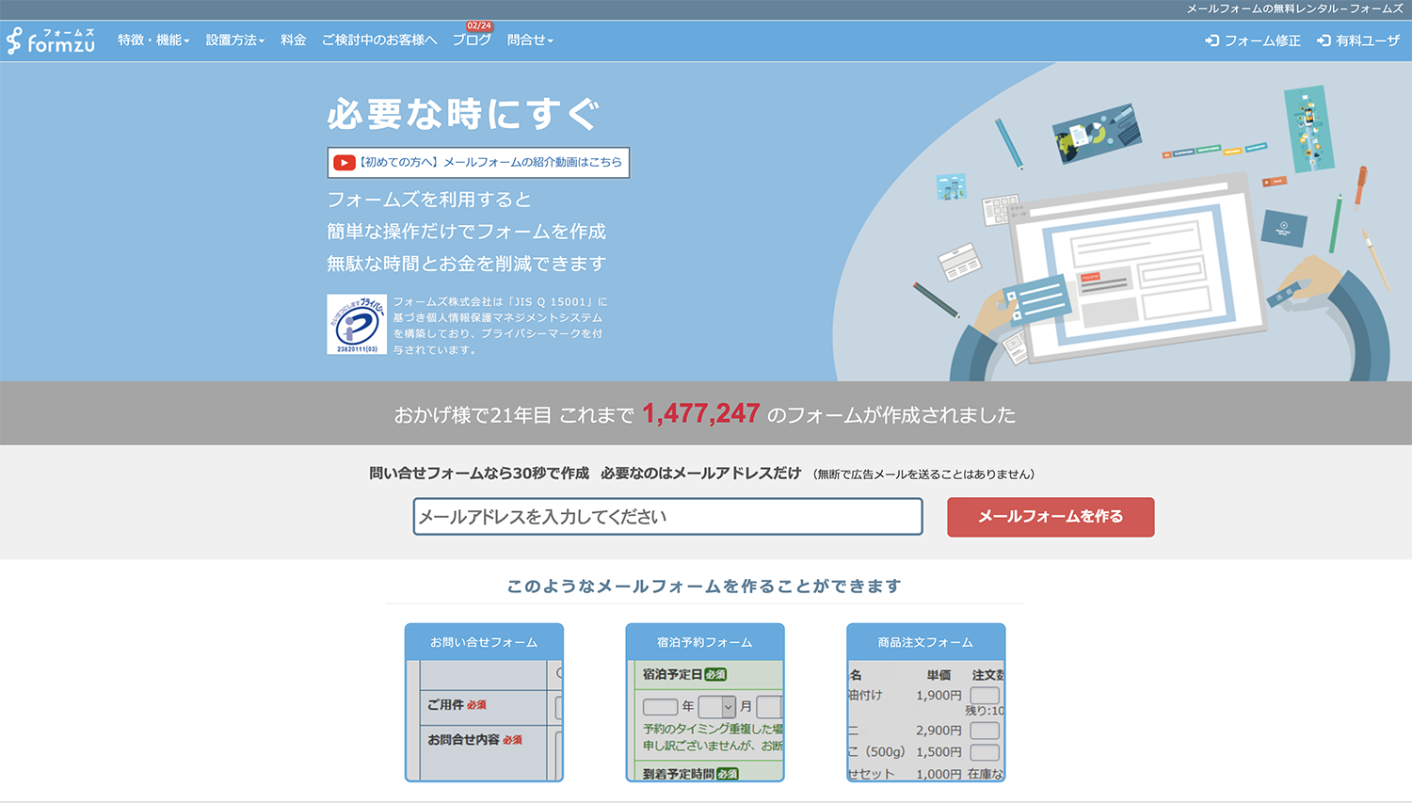This screenshot has width=1412, height=804.
Task: Open the お問い合せフォーム sample card
Action: point(484,702)
